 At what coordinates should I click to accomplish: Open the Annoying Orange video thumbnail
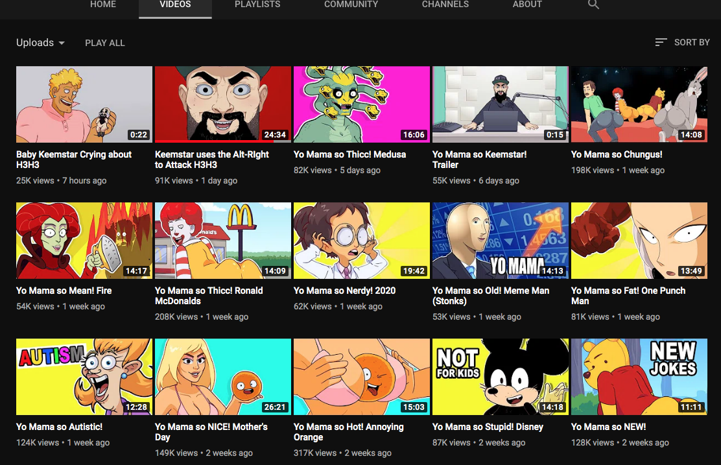362,377
